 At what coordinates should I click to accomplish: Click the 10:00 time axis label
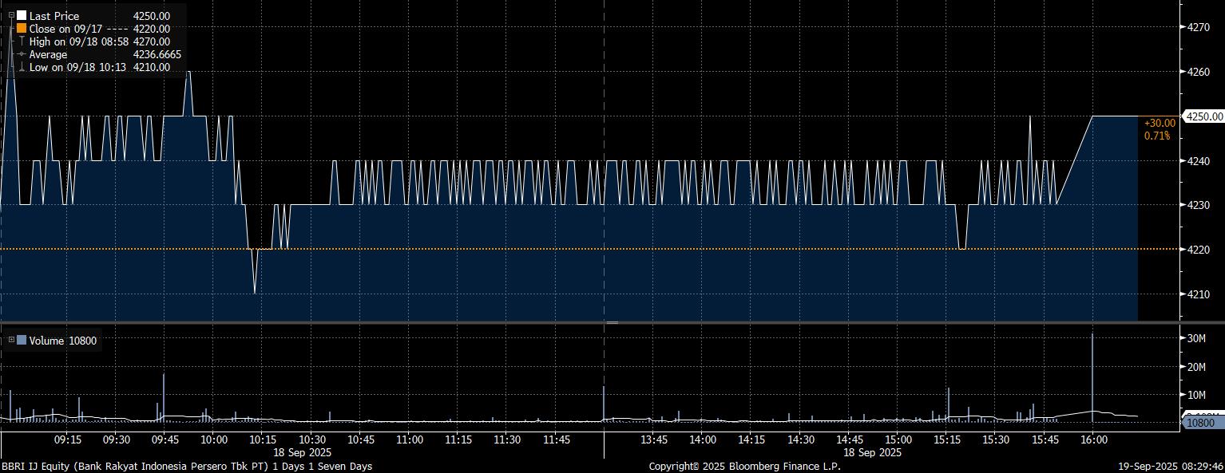coord(214,439)
